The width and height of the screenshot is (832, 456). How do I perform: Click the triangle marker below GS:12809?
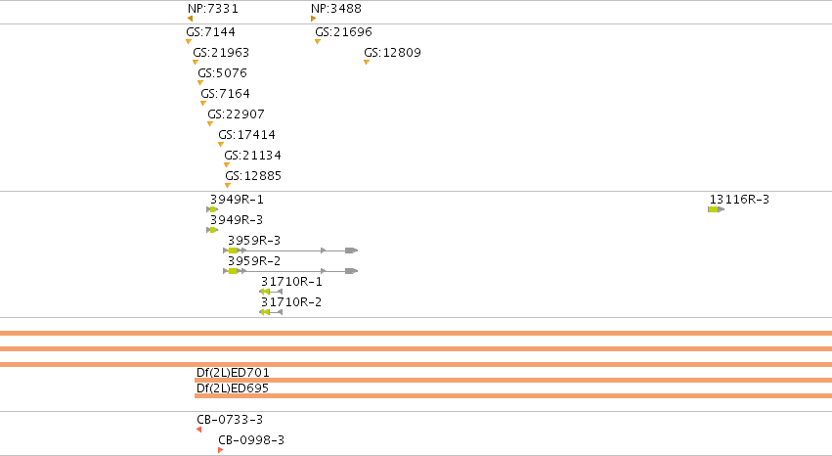pyautogui.click(x=366, y=62)
